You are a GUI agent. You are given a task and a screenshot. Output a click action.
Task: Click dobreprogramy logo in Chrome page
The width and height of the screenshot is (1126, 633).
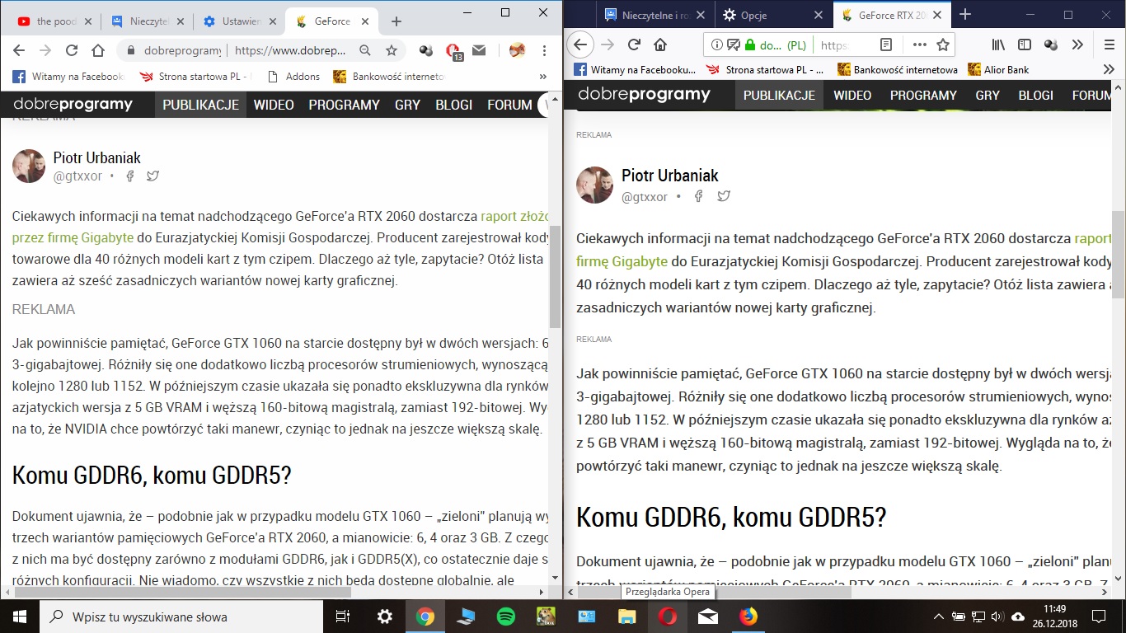click(73, 105)
